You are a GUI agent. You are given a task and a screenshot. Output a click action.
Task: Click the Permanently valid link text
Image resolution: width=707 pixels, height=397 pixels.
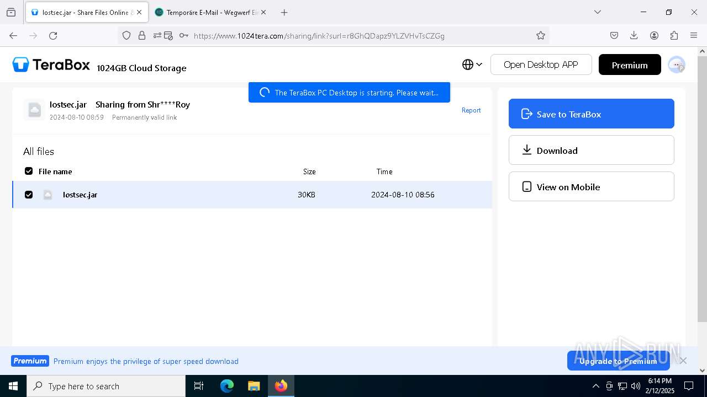pyautogui.click(x=144, y=117)
